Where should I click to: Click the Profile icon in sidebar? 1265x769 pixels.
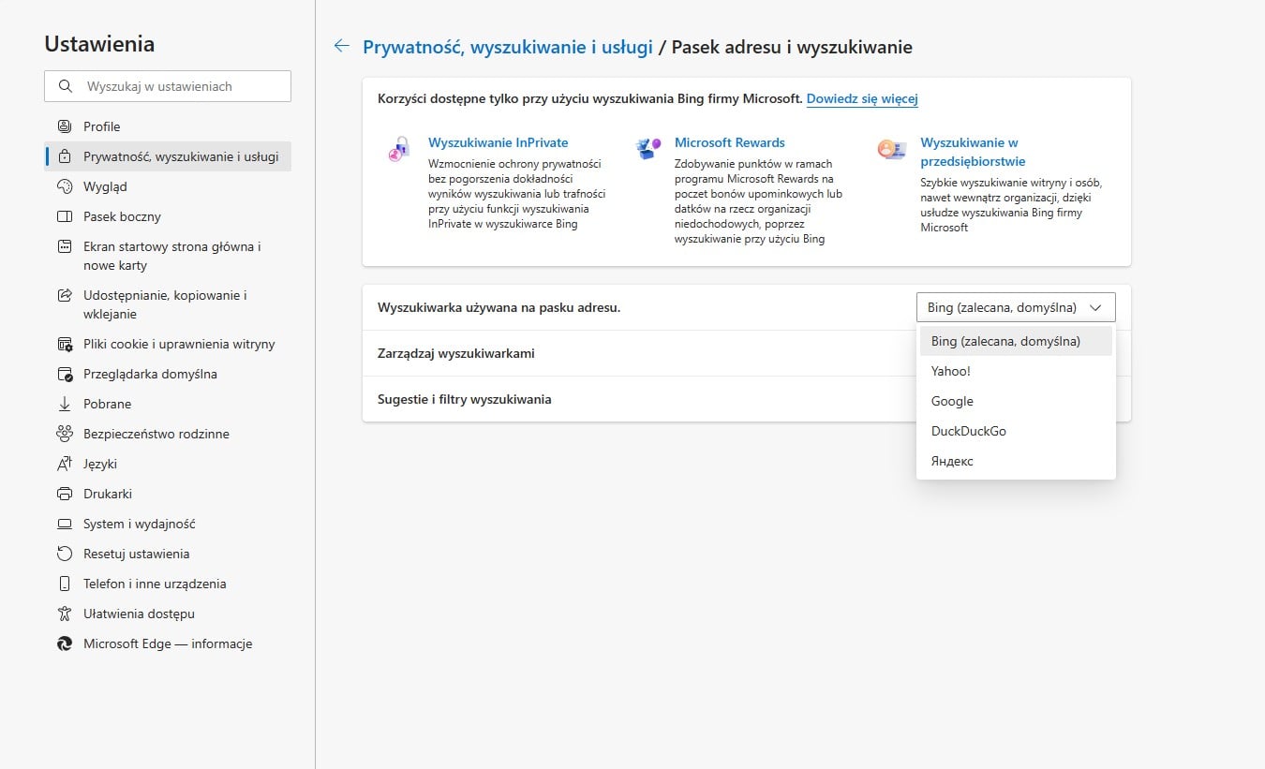click(65, 126)
